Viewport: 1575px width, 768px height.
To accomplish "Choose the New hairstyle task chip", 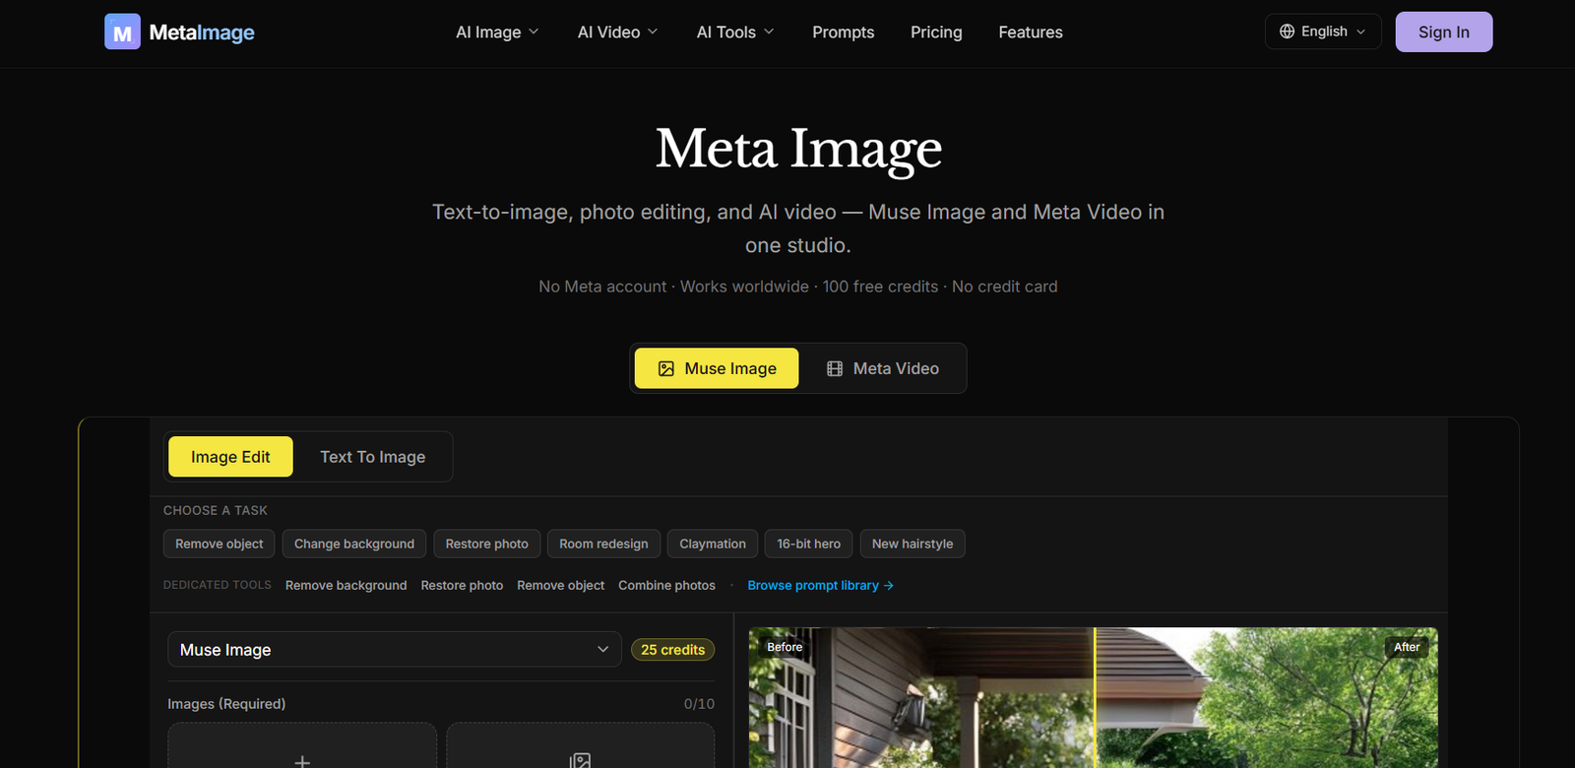I will (x=913, y=544).
